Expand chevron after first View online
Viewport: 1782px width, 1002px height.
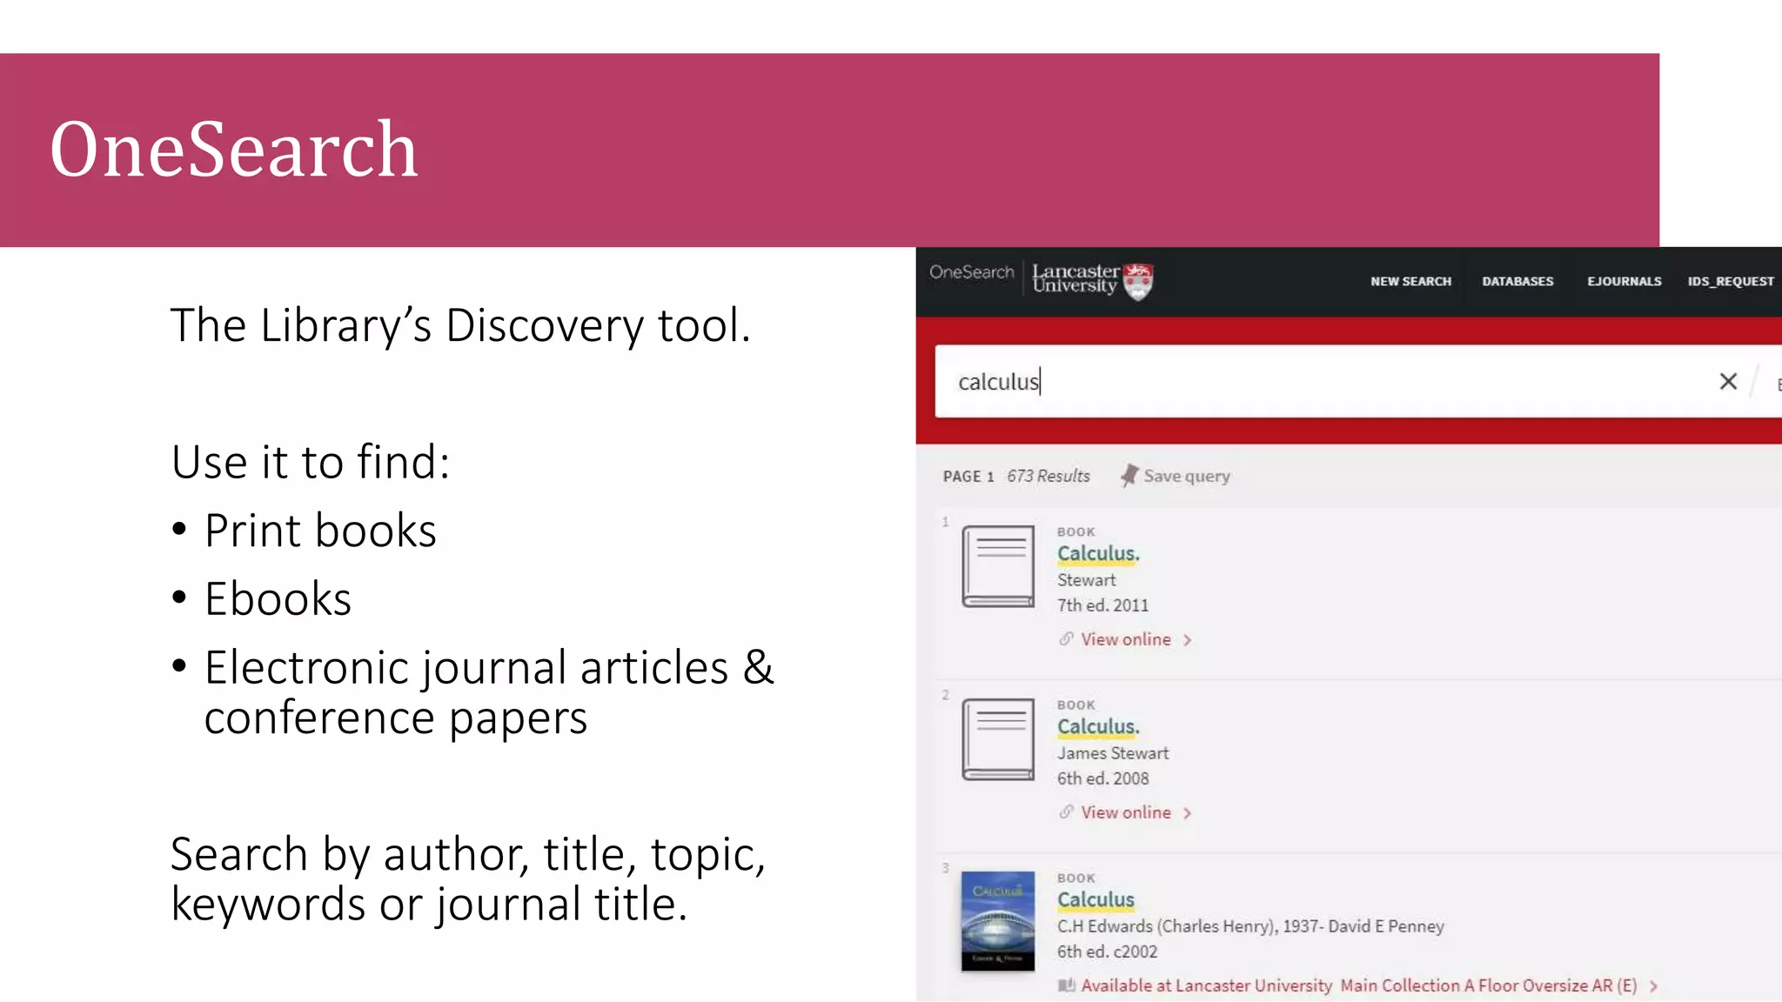point(1187,640)
